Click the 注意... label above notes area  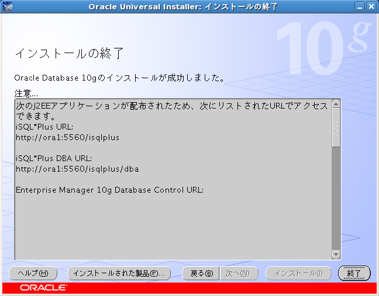tap(26, 93)
